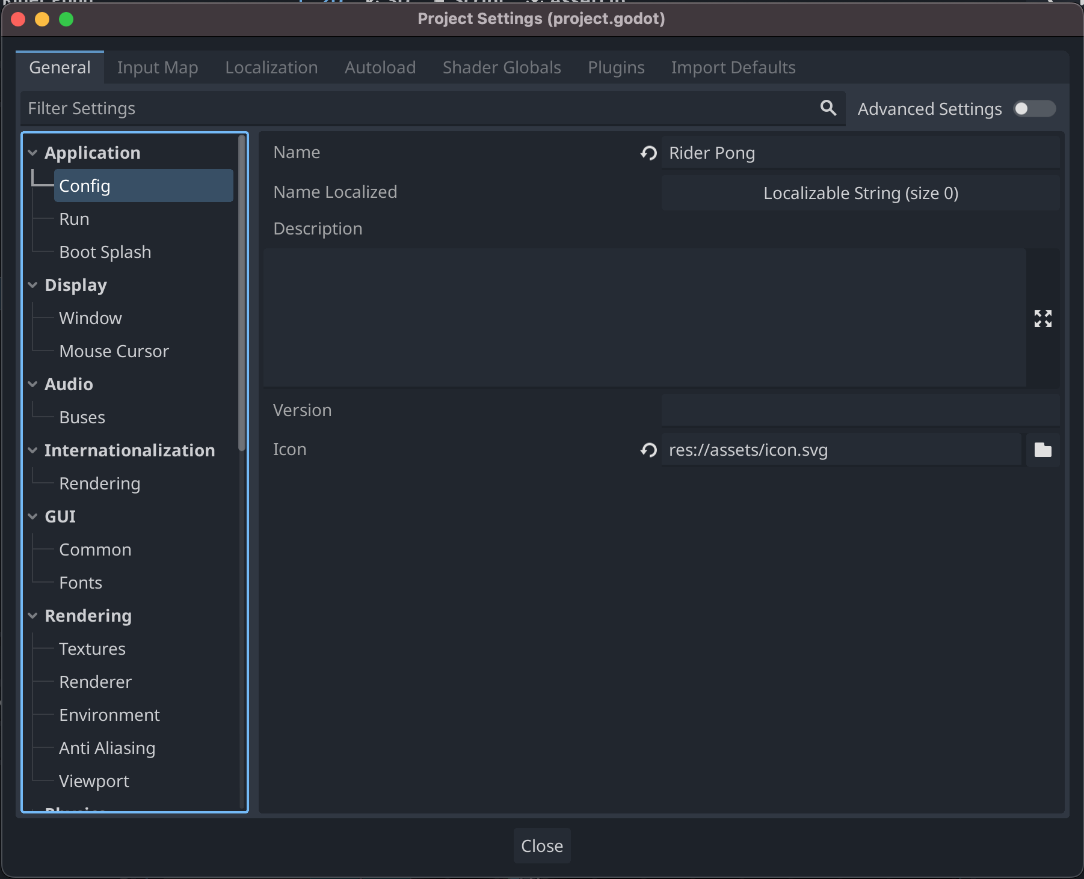
Task: Switch to the Input Map tab
Action: 158,68
